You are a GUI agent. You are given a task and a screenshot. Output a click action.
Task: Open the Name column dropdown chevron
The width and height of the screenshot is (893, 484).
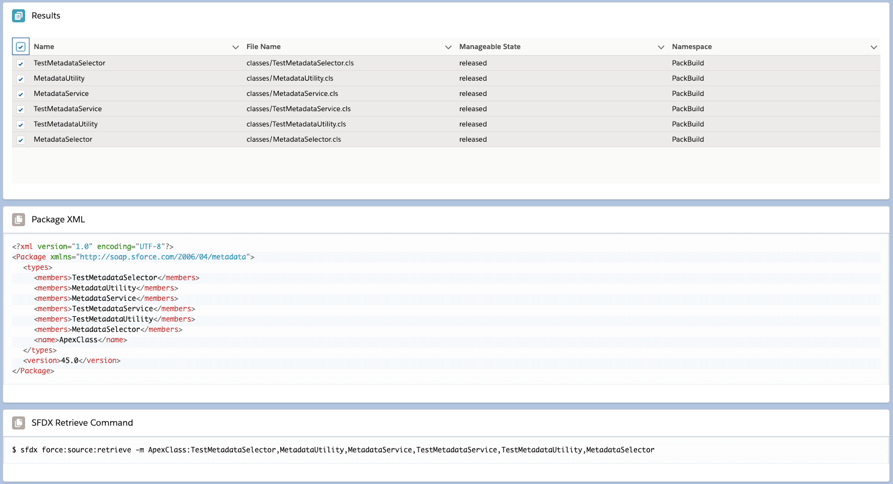[x=236, y=47]
